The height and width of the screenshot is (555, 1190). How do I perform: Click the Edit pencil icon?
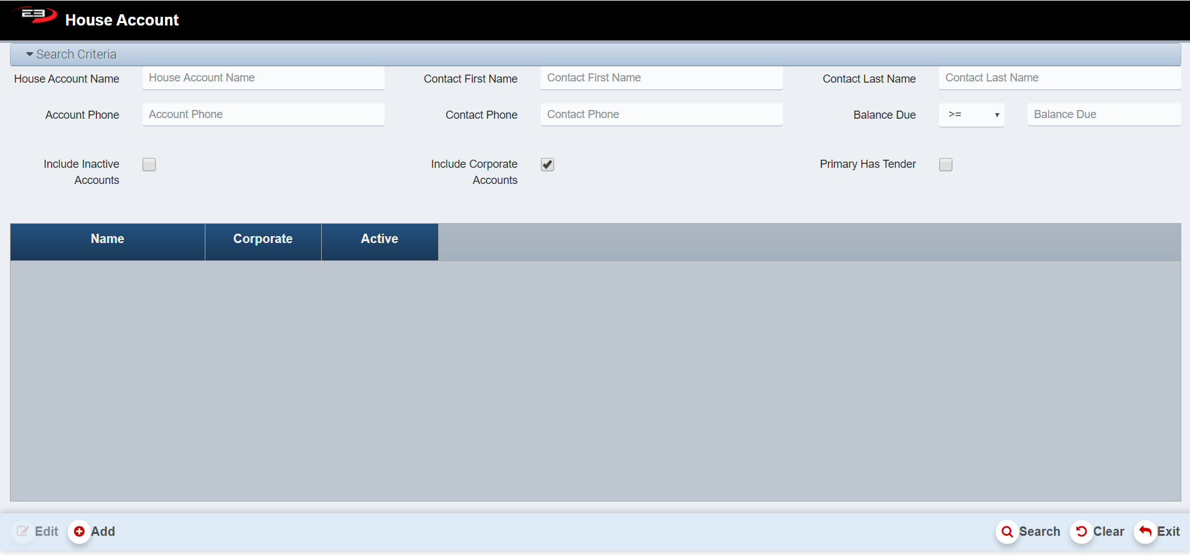pos(23,531)
